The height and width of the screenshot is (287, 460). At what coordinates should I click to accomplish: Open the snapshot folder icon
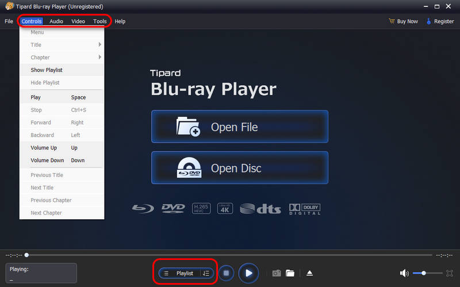(x=290, y=273)
